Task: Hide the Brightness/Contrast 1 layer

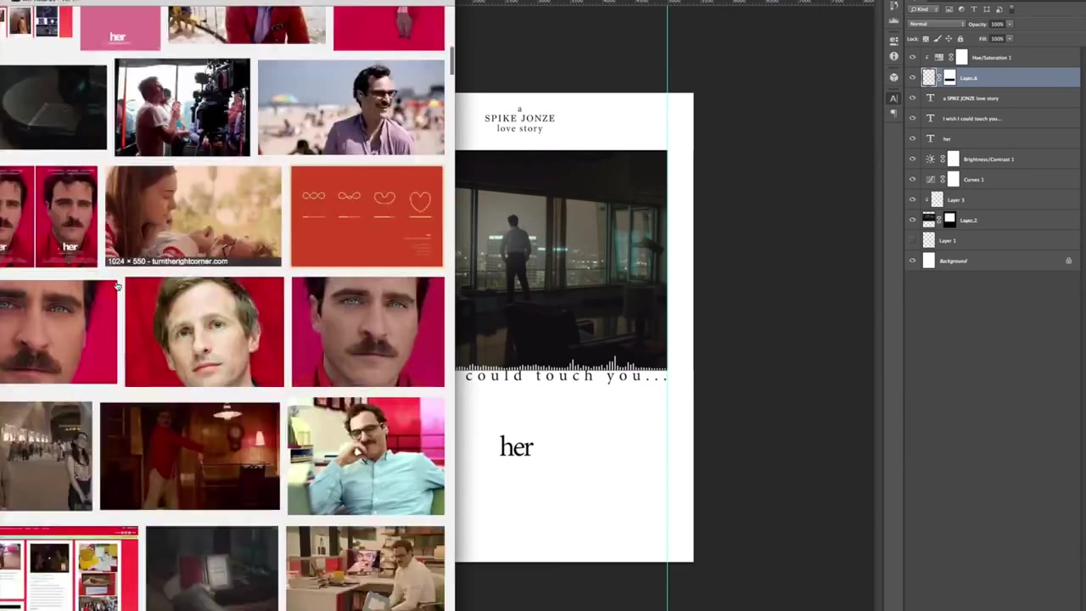Action: pos(912,159)
